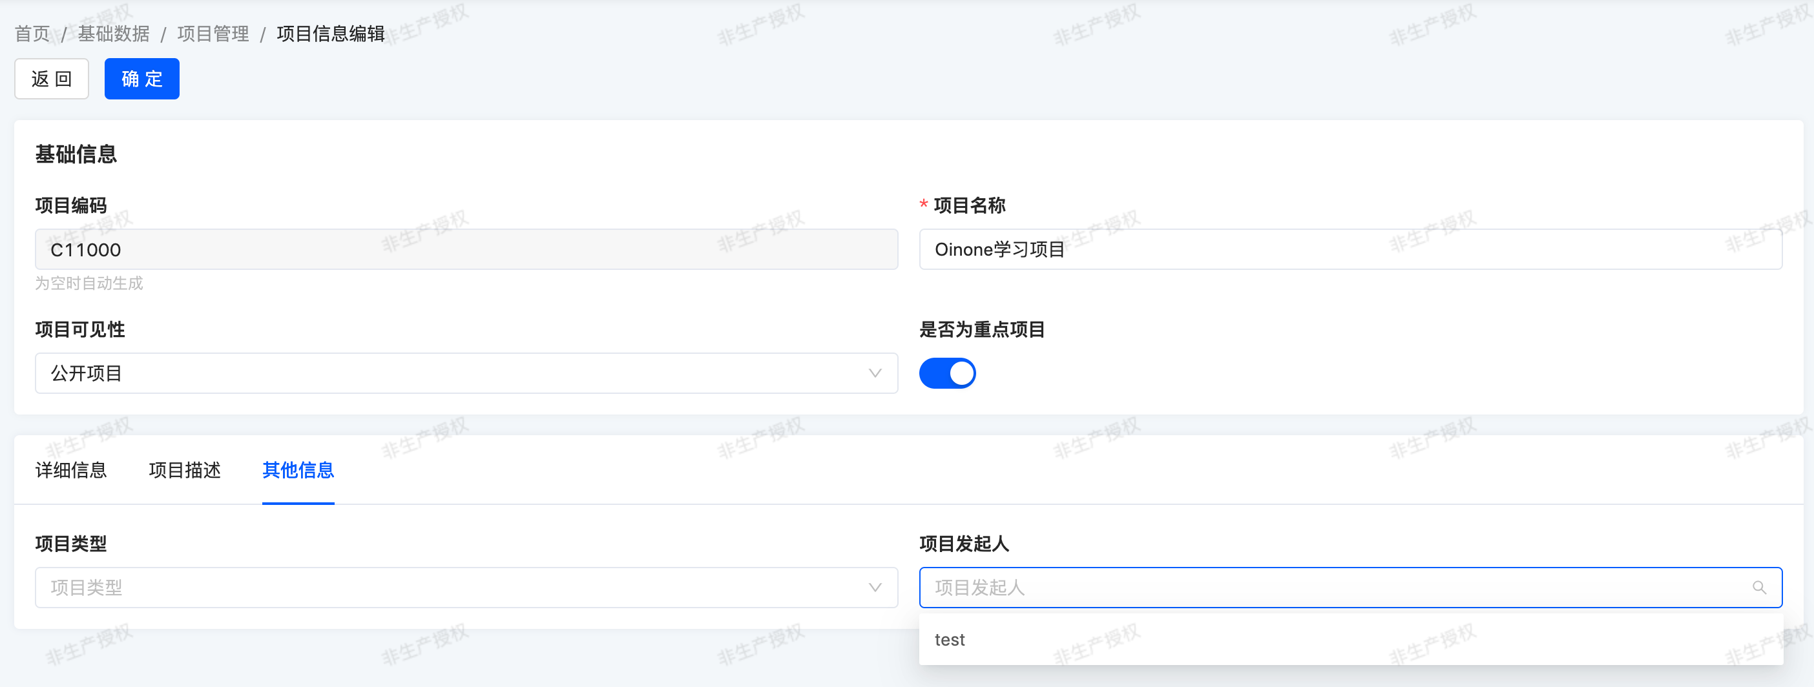
Task: Open the 公开项目 visibility dropdown
Action: (464, 374)
